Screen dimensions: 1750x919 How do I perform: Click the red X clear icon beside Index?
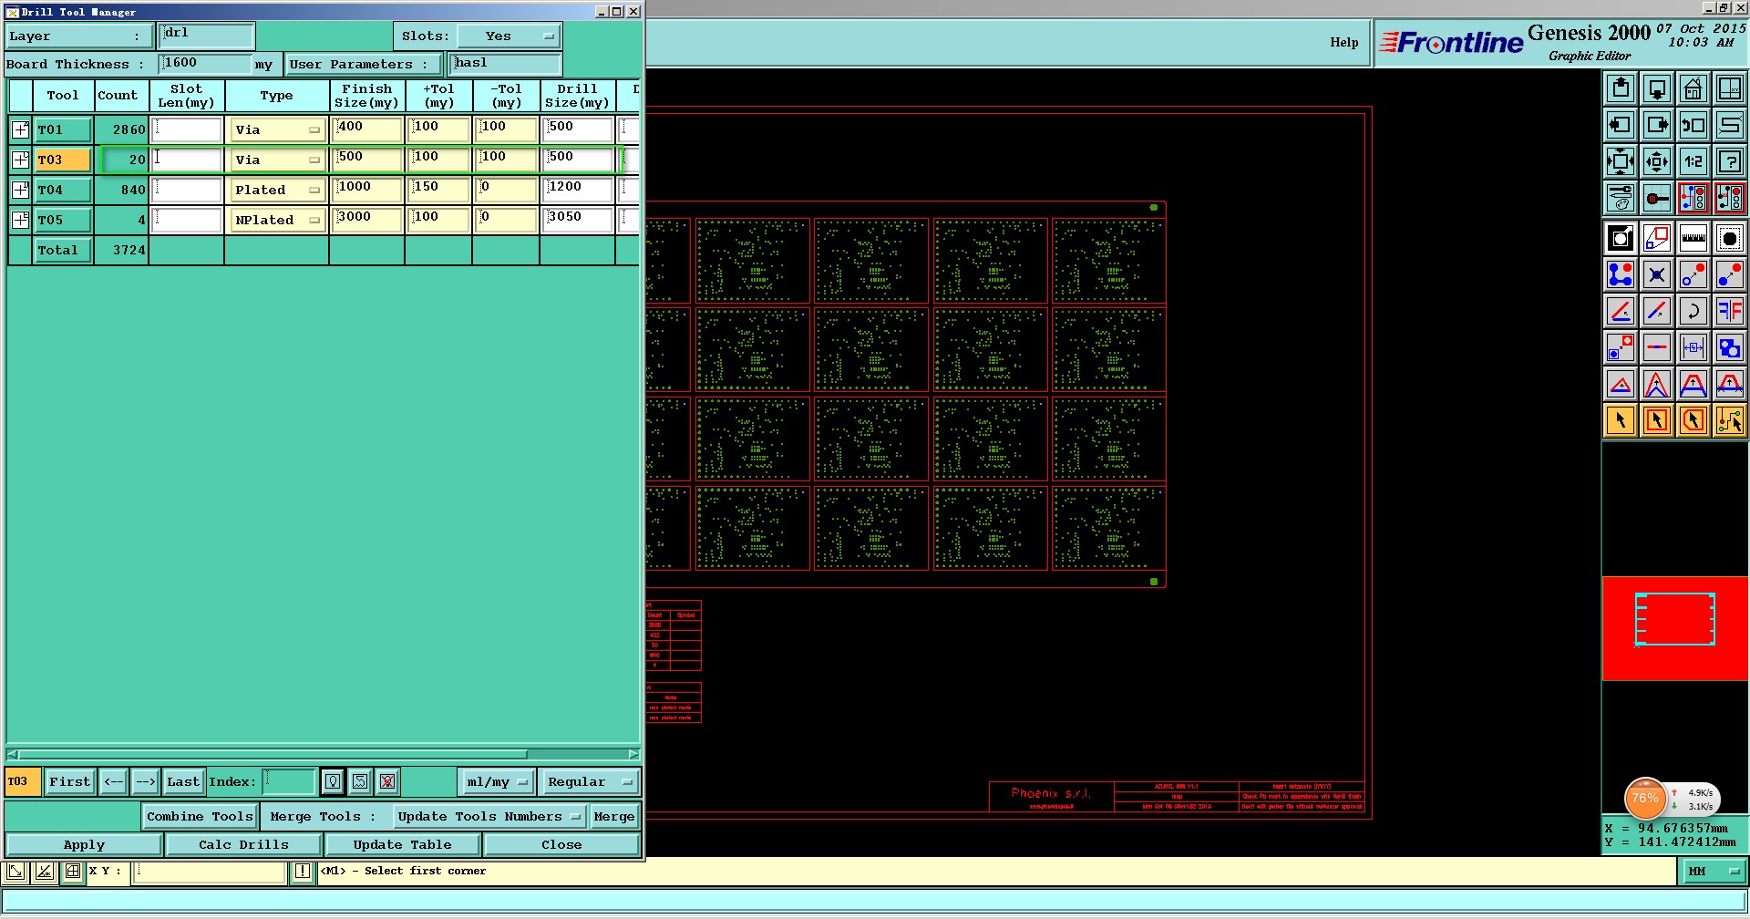(x=387, y=781)
